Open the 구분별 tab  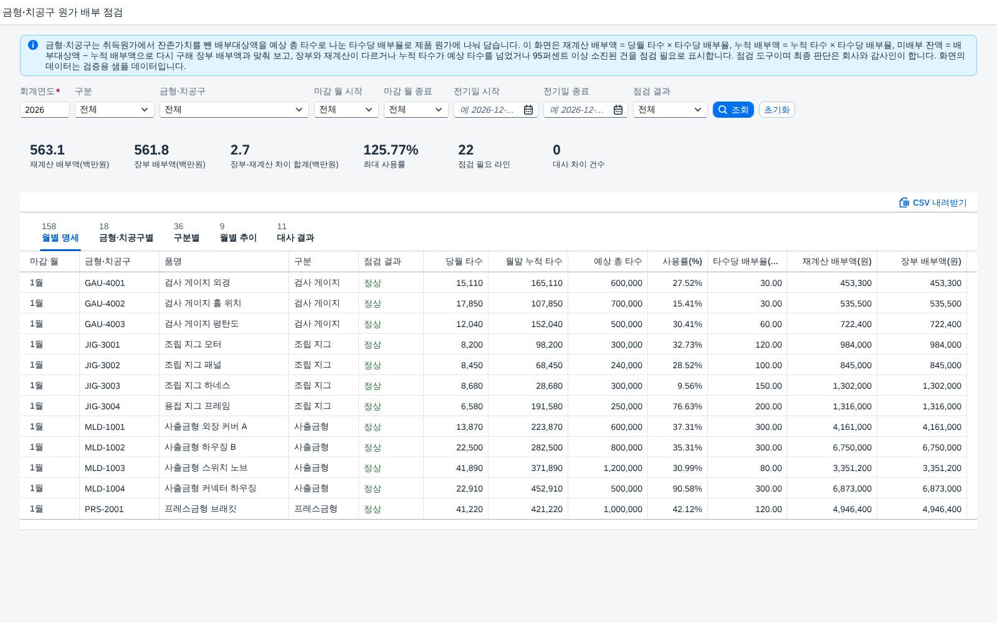186,232
